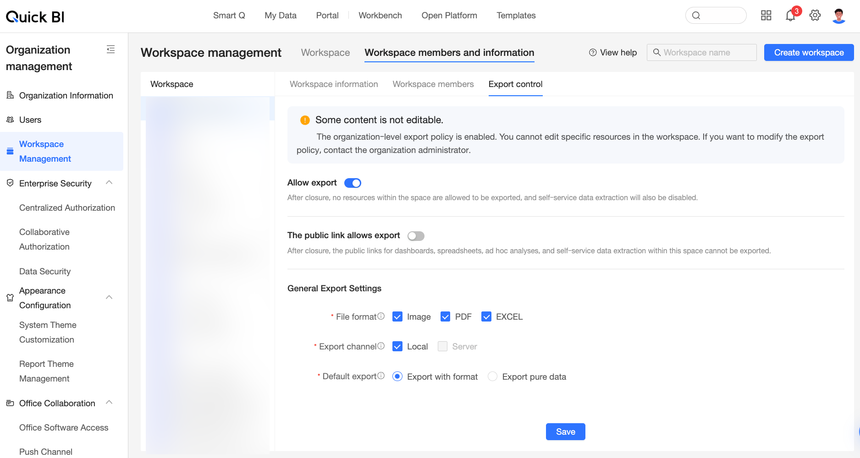Collapse the Enterprise Security section
The width and height of the screenshot is (860, 458).
click(x=109, y=183)
